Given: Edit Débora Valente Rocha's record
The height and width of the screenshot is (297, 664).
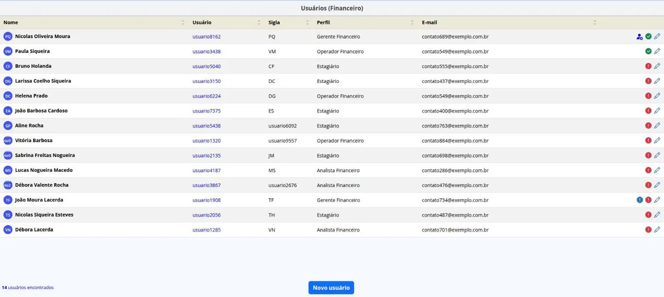Looking at the screenshot, I should tap(657, 185).
